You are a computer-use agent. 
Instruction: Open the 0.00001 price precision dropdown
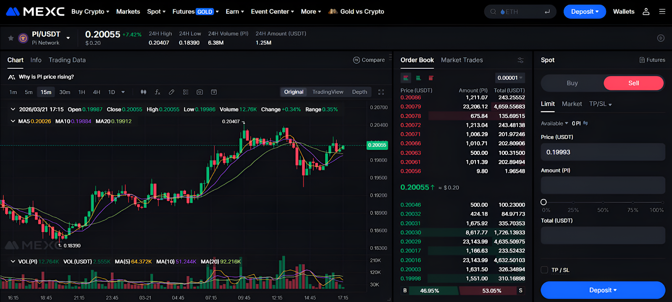[510, 78]
